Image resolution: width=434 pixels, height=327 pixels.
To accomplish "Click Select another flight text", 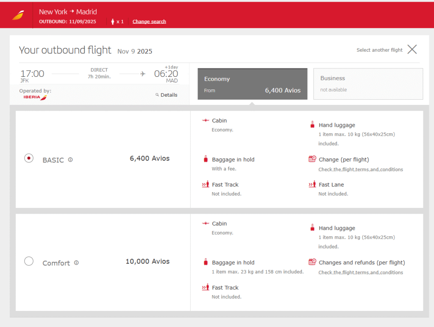I will [379, 50].
